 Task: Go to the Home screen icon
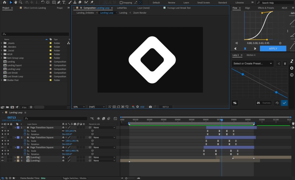(x=4, y=3)
